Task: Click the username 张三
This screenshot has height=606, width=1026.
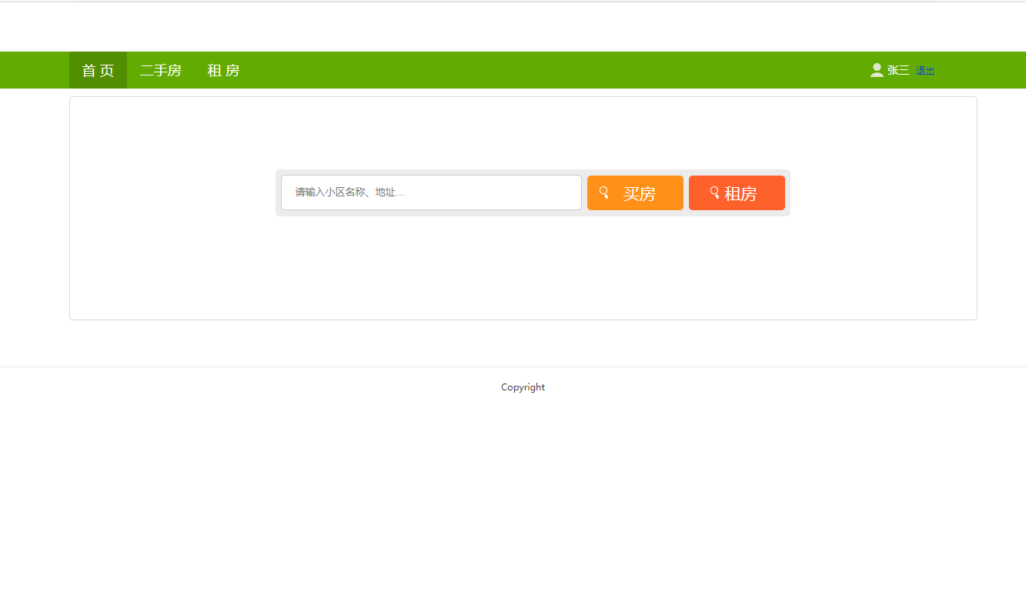Action: (897, 69)
